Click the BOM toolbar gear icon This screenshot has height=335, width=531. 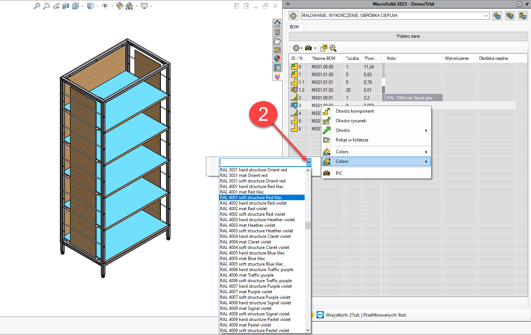point(296,48)
